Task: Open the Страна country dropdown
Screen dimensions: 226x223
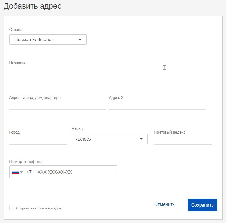Action: point(48,40)
